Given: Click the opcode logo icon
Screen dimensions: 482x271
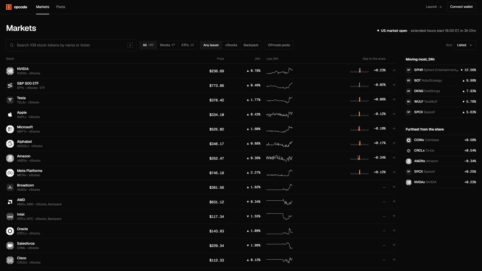Looking at the screenshot, I should pos(9,7).
